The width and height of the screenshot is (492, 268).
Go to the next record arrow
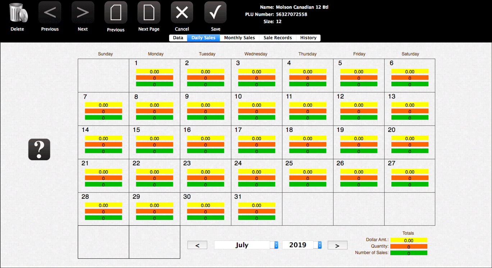click(83, 13)
